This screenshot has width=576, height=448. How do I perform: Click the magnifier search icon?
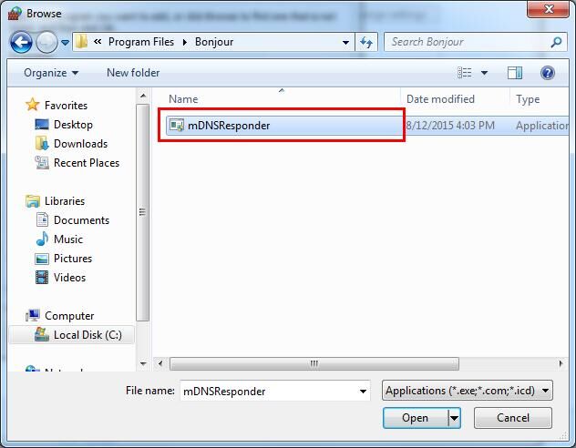(x=556, y=42)
